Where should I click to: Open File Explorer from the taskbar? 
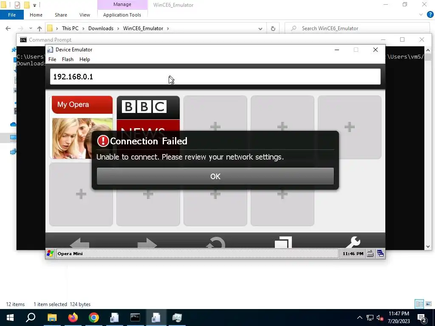(x=52, y=318)
